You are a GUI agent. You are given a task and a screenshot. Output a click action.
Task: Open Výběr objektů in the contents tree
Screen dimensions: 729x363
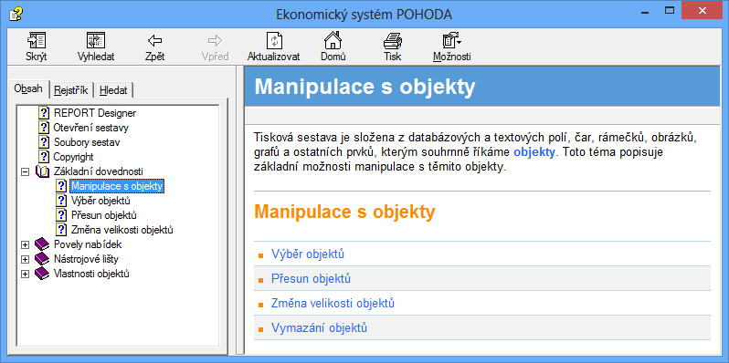click(x=100, y=201)
